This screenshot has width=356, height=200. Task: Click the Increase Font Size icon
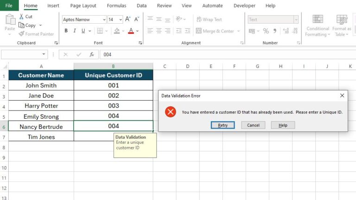[127, 19]
